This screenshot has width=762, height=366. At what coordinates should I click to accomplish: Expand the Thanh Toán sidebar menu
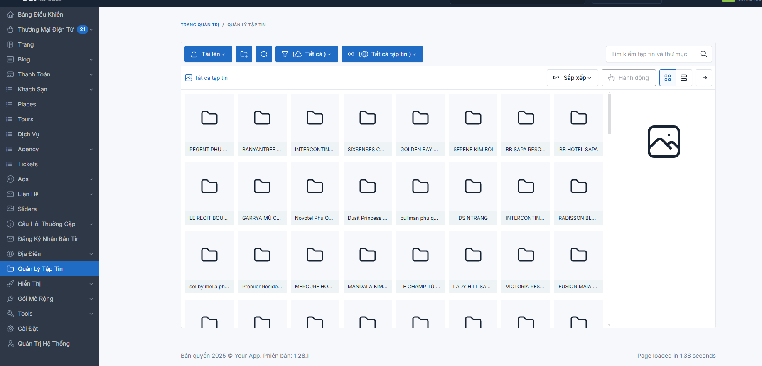(49, 74)
